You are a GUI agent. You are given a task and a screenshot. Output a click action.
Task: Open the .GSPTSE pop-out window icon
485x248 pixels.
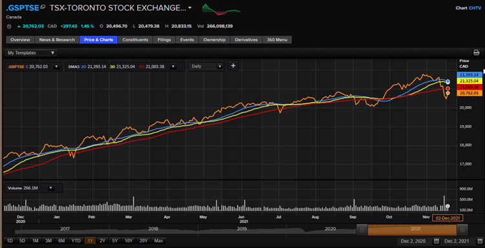(x=43, y=7)
